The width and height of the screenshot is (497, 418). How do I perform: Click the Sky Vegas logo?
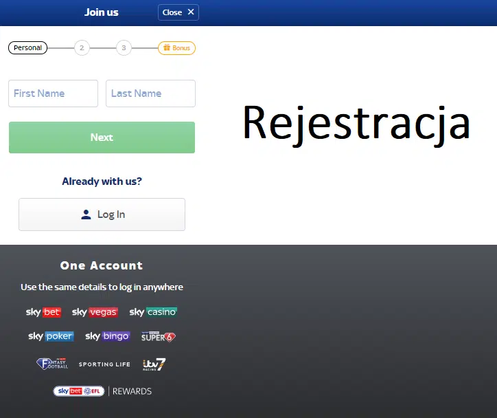[x=95, y=312]
